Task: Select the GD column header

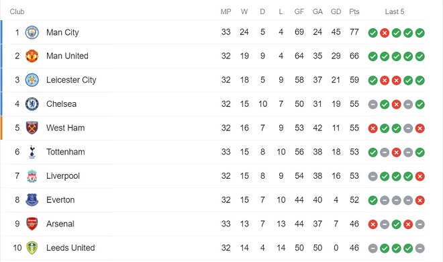Action: 336,11
